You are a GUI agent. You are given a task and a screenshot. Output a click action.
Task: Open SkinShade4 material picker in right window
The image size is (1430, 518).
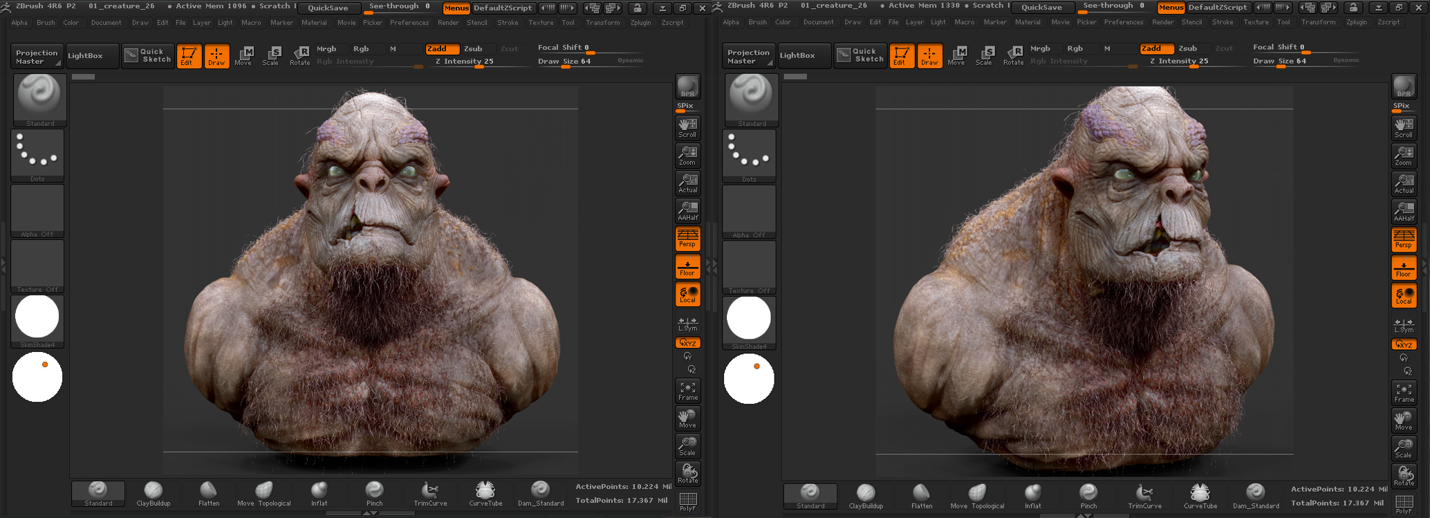(x=749, y=323)
